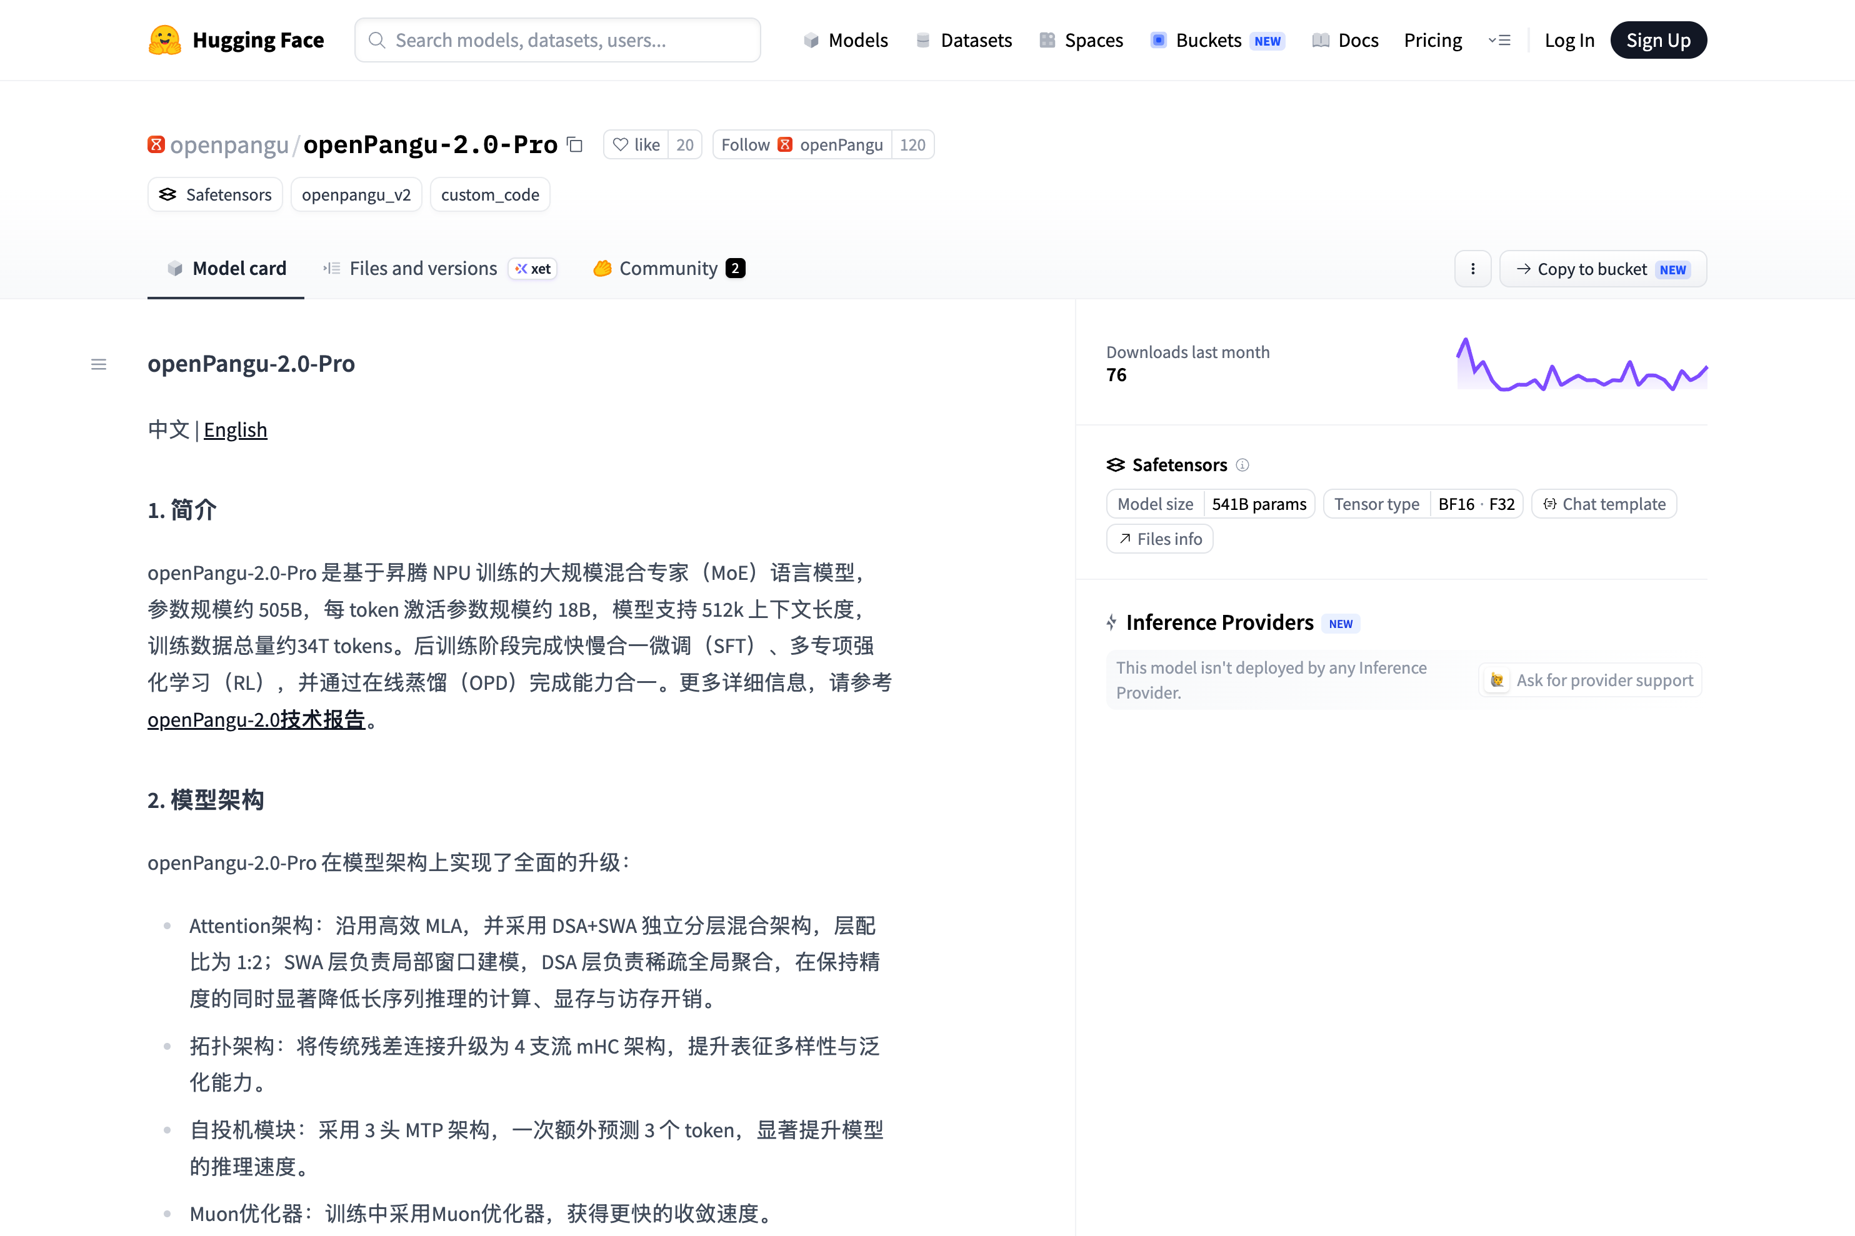Click the 1. 简介 section heading
This screenshot has height=1236, width=1855.
coord(182,510)
